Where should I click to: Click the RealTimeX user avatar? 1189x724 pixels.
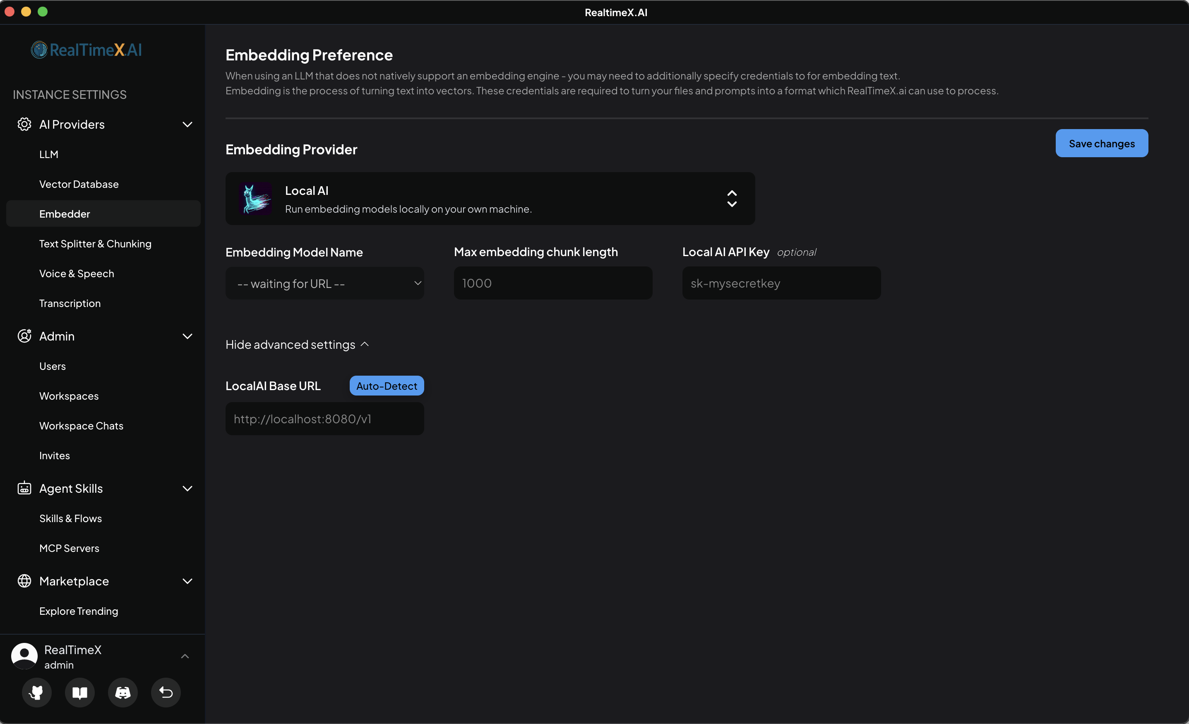24,656
